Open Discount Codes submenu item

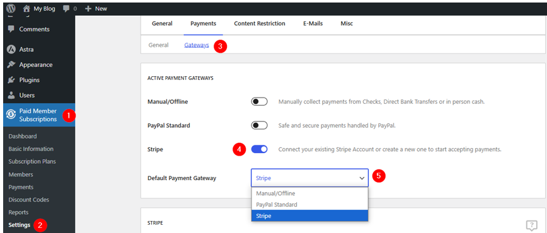28,200
